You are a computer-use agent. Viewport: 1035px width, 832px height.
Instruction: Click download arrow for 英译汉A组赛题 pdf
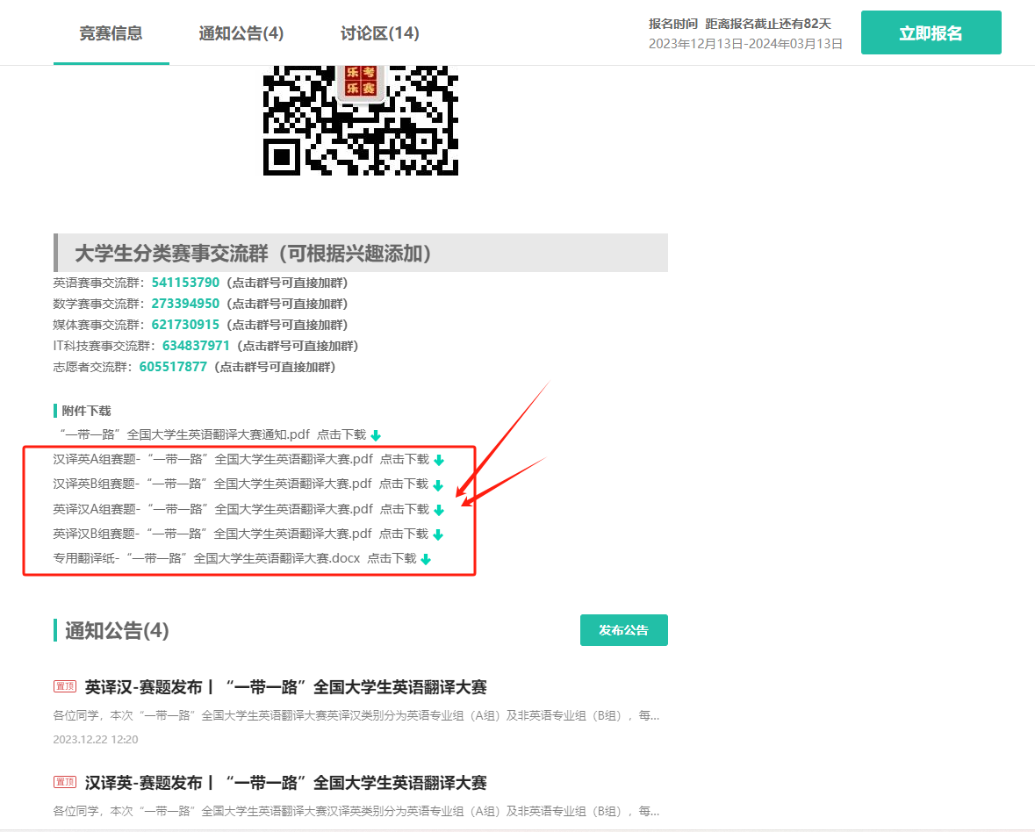tap(439, 510)
